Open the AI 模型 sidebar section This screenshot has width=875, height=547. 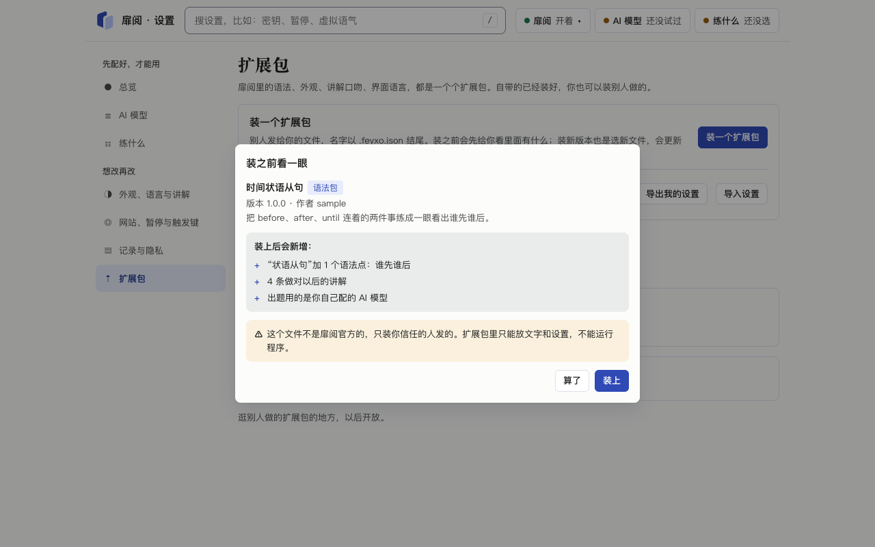(161, 116)
